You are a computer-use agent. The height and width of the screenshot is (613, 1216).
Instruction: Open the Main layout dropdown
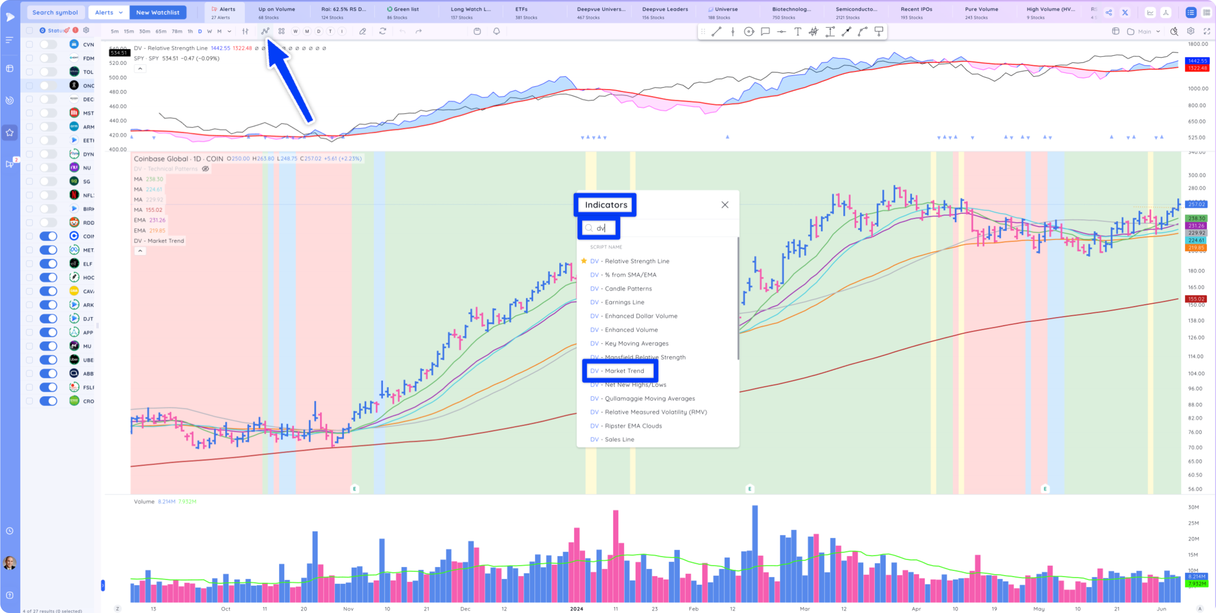click(1144, 32)
